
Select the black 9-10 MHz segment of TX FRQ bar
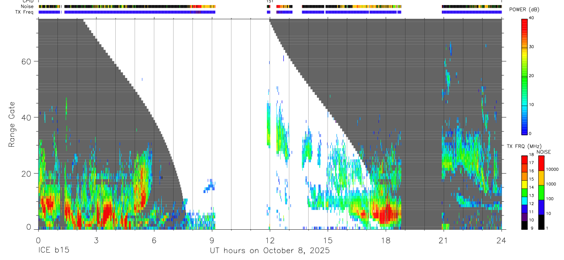pyautogui.click(x=525, y=225)
